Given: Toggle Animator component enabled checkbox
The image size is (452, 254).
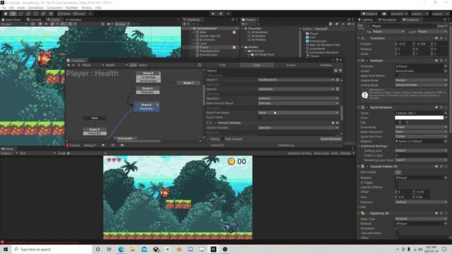Looking at the screenshot, I should [x=367, y=61].
